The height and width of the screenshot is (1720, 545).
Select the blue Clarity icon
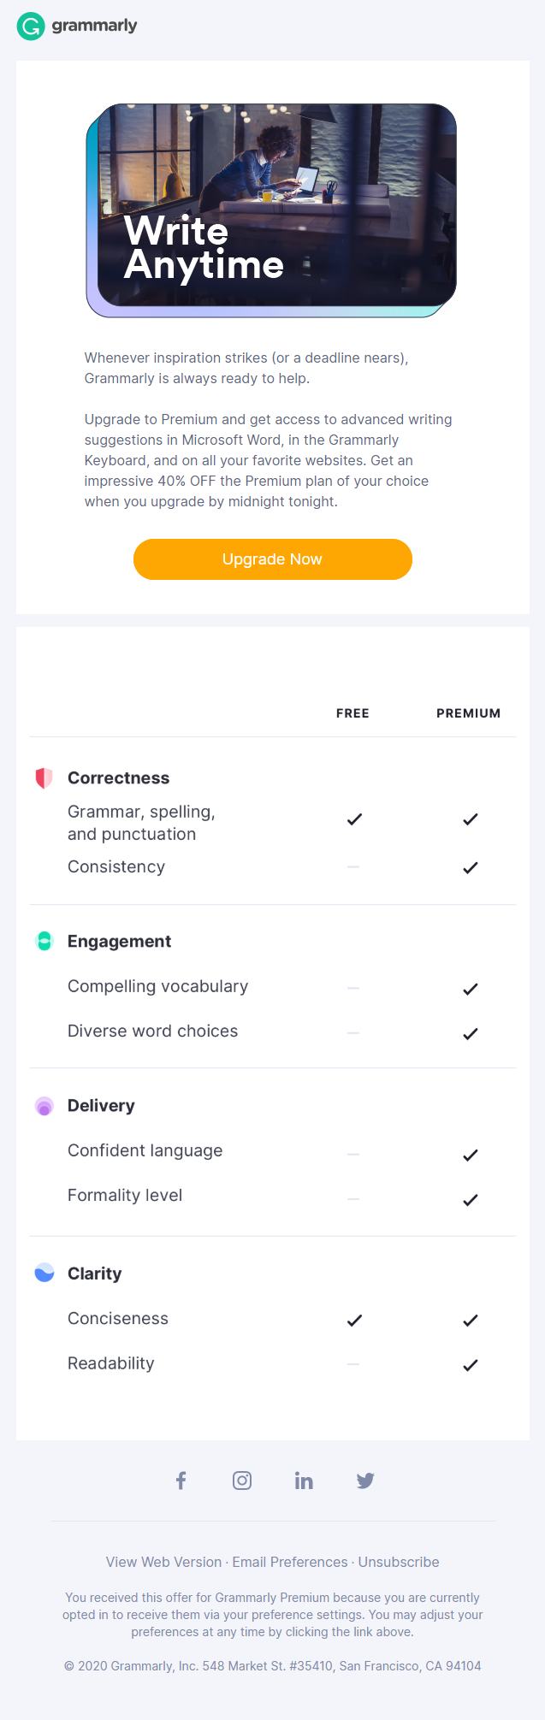click(44, 1273)
